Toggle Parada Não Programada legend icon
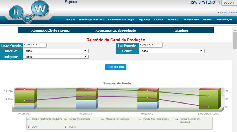The height and width of the screenshot is (132, 237). pyautogui.click(x=140, y=119)
